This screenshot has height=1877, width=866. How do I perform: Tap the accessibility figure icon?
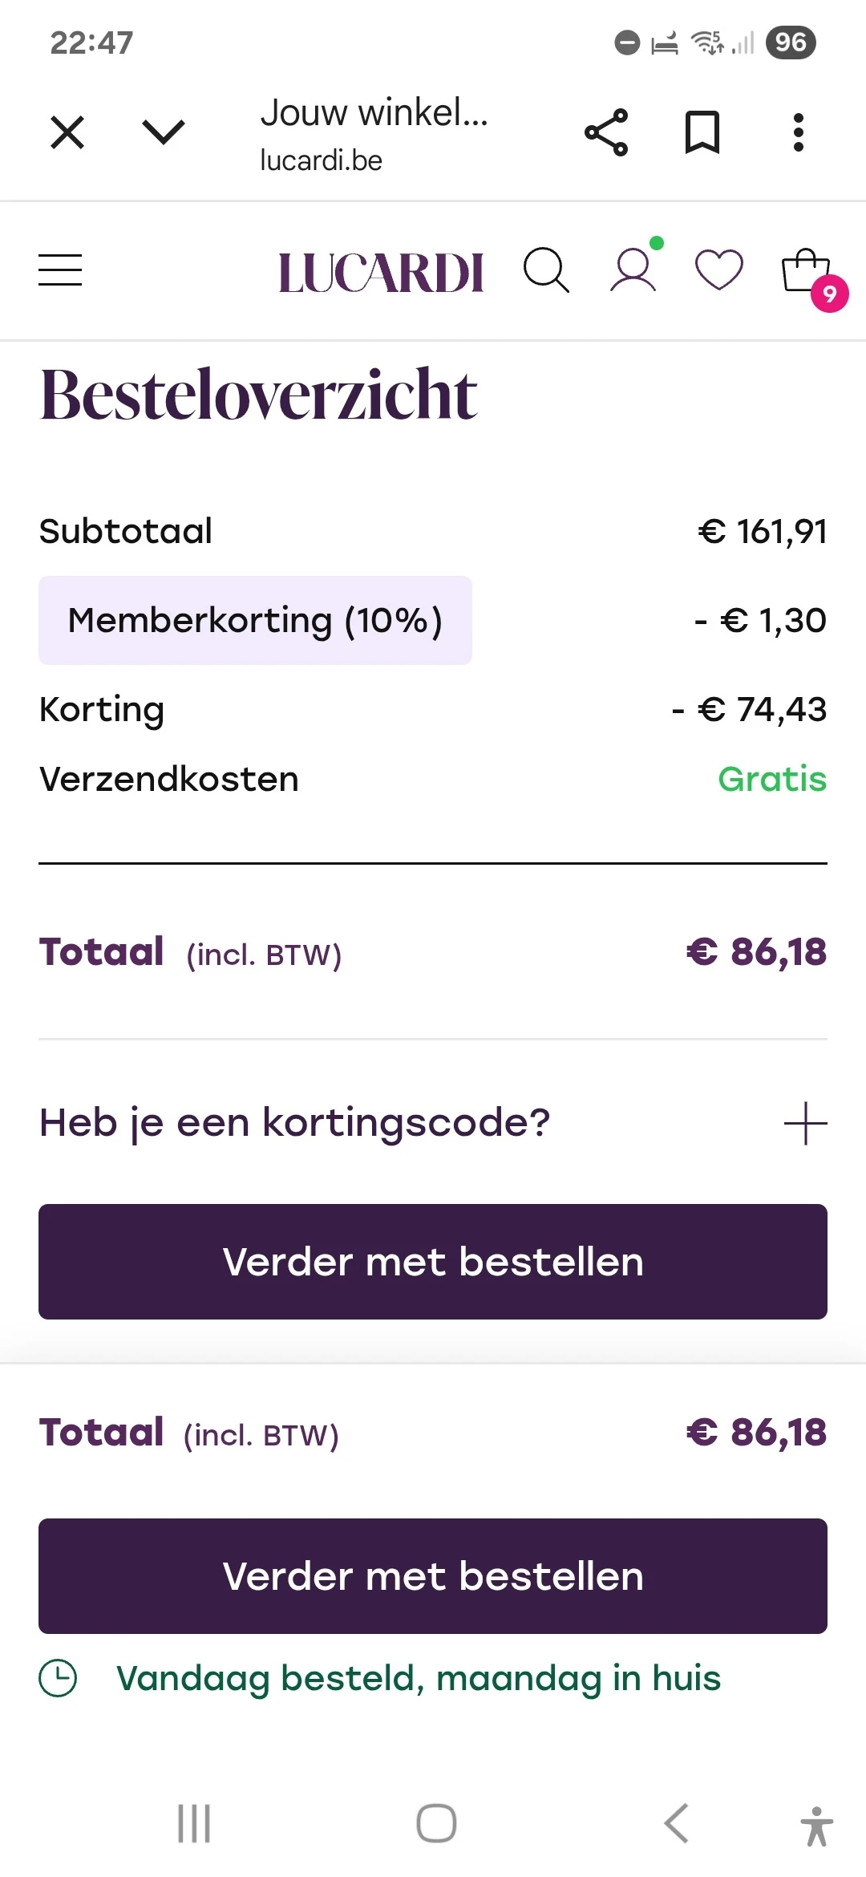[x=816, y=1826]
